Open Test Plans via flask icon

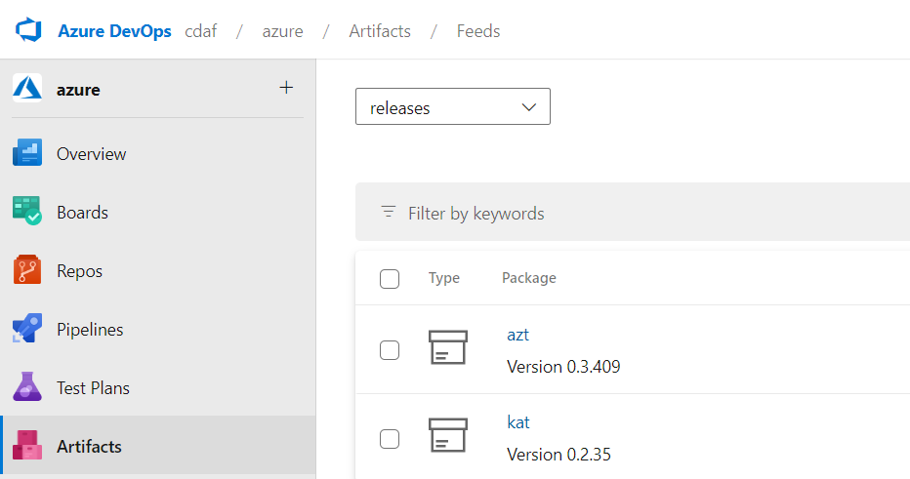(x=27, y=387)
